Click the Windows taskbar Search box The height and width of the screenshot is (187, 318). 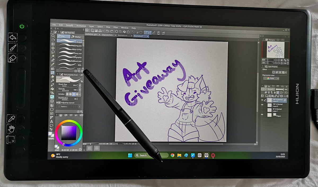151,155
